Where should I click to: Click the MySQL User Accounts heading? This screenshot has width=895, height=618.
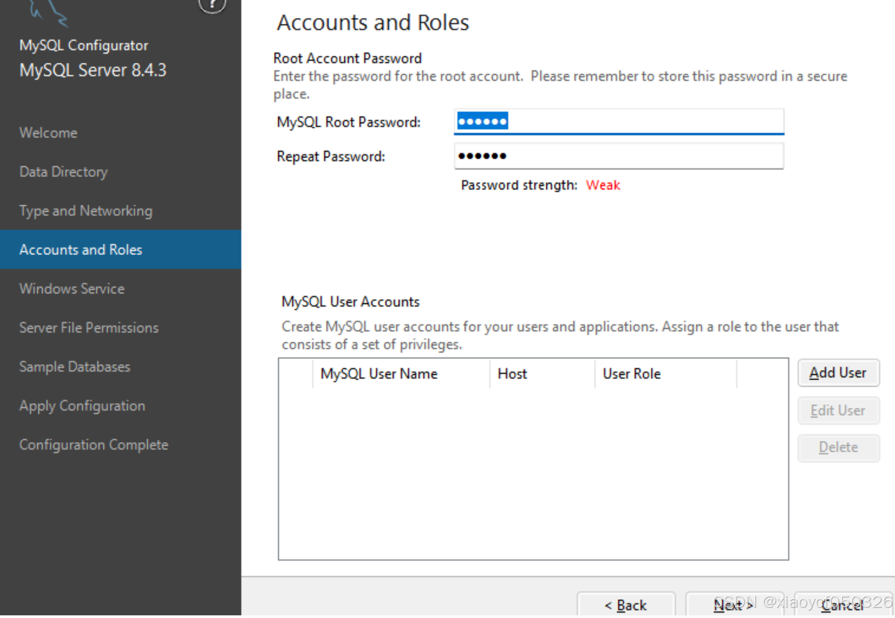[x=351, y=302]
